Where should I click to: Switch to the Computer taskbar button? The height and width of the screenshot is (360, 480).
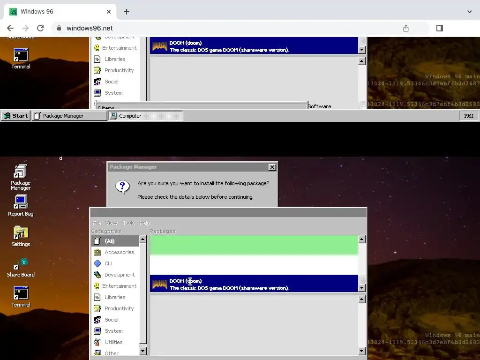point(145,116)
